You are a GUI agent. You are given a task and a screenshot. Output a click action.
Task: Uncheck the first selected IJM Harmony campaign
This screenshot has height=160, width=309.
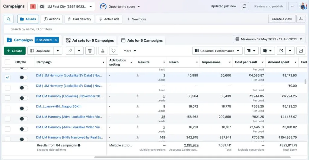pos(8,77)
